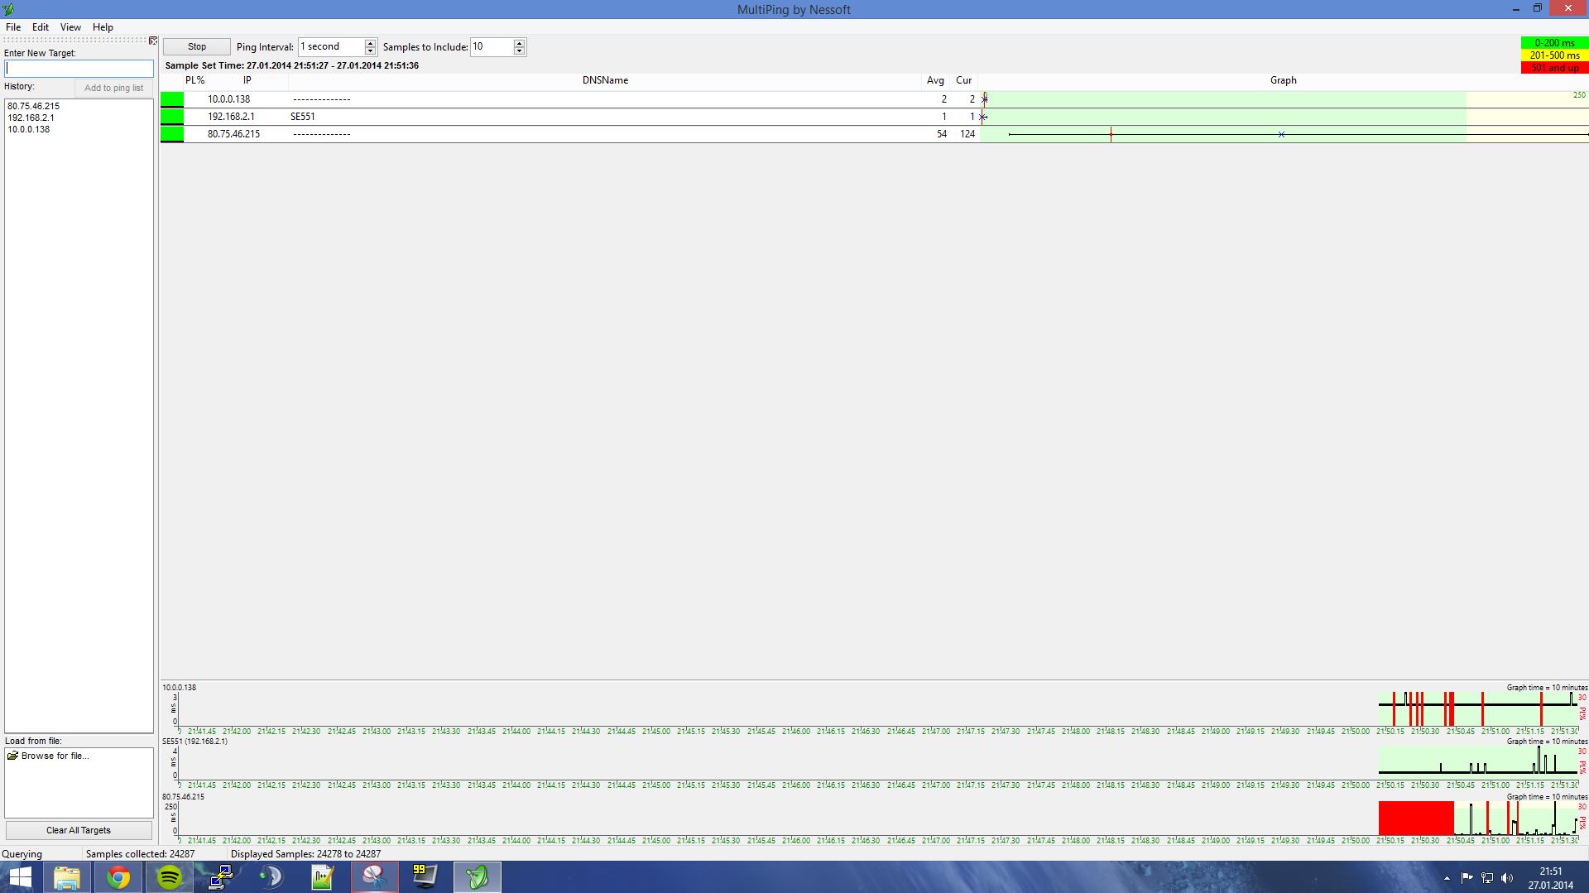
Task: Open the Action Center flag icon
Action: point(1467,878)
